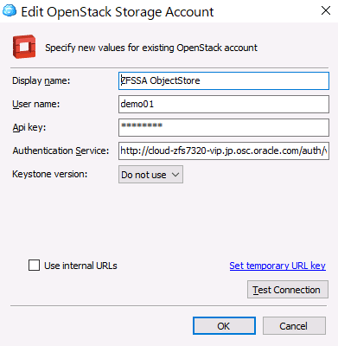Viewport: 338px width, 346px height.
Task: Click into the Api key password field
Action: click(224, 127)
